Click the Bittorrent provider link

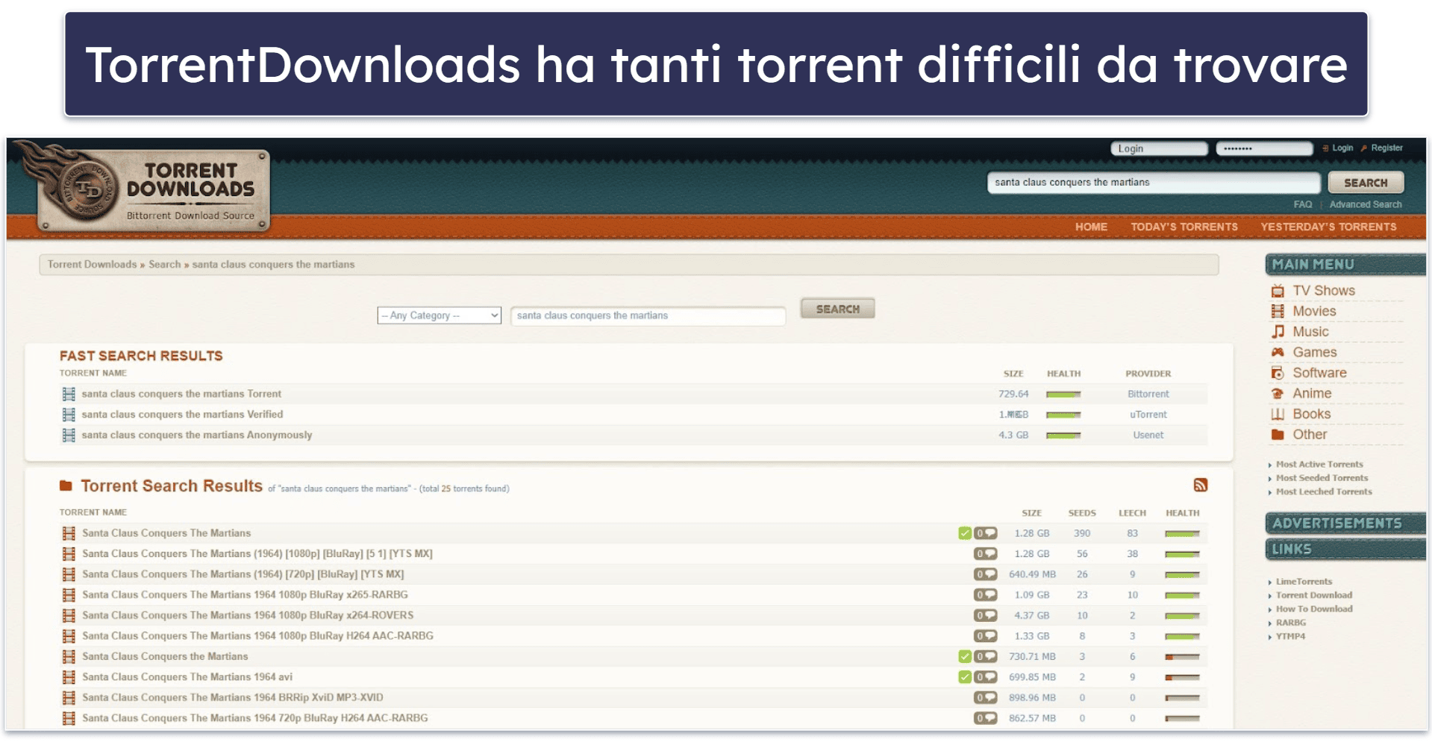click(x=1148, y=394)
